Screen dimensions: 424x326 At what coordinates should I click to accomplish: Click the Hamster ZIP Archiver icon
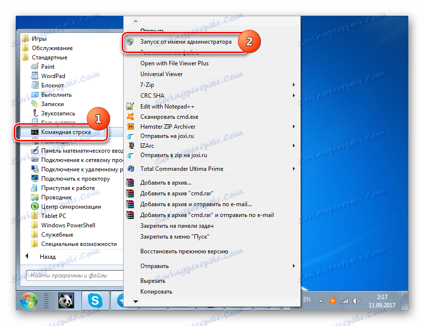(131, 126)
